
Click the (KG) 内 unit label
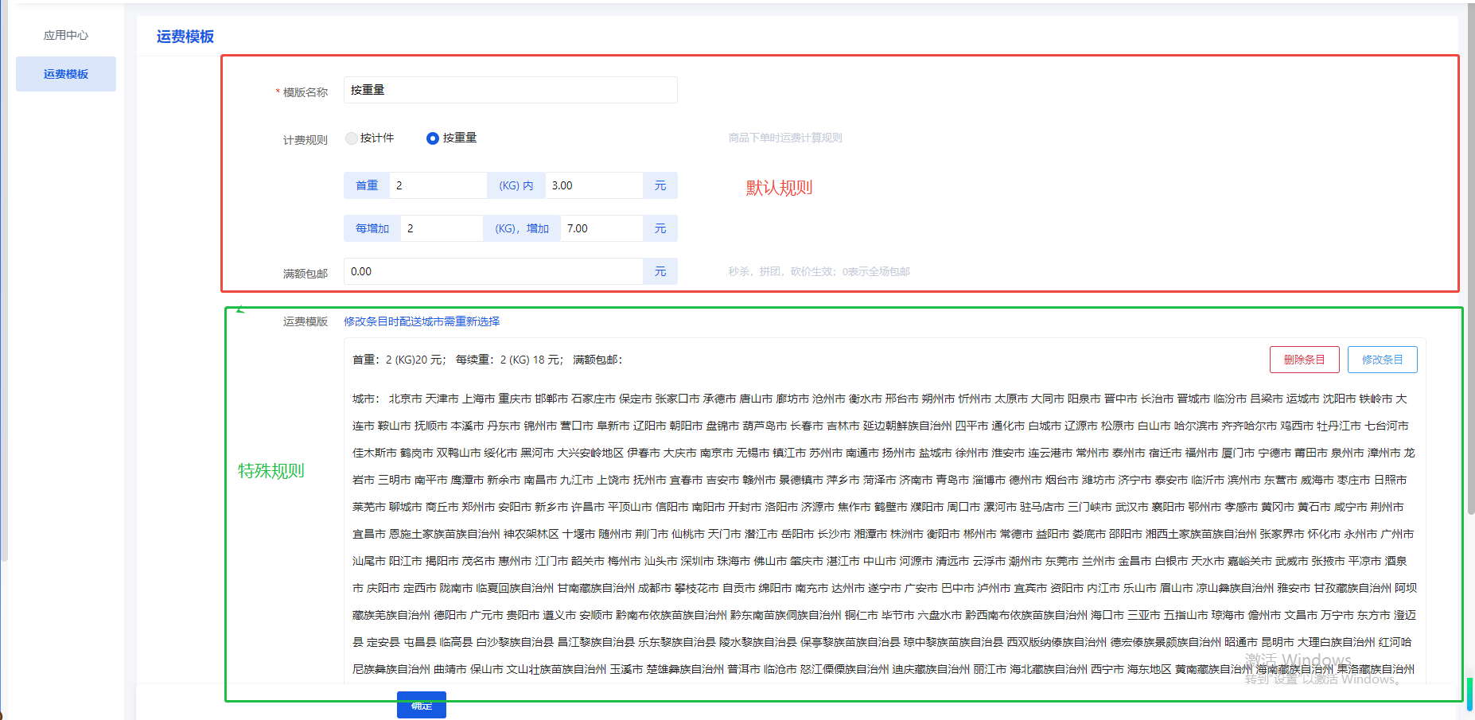pyautogui.click(x=516, y=185)
